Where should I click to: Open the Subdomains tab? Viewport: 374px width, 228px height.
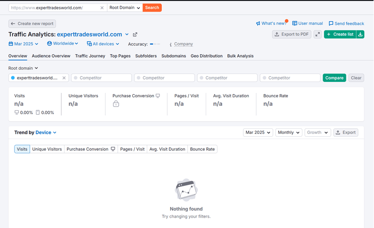[x=173, y=56]
